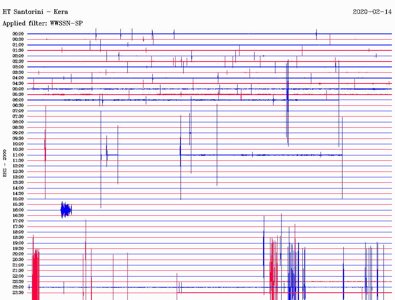This screenshot has width=395, height=300.
Task: Select the 21:30 time label
Action: (x=18, y=271)
